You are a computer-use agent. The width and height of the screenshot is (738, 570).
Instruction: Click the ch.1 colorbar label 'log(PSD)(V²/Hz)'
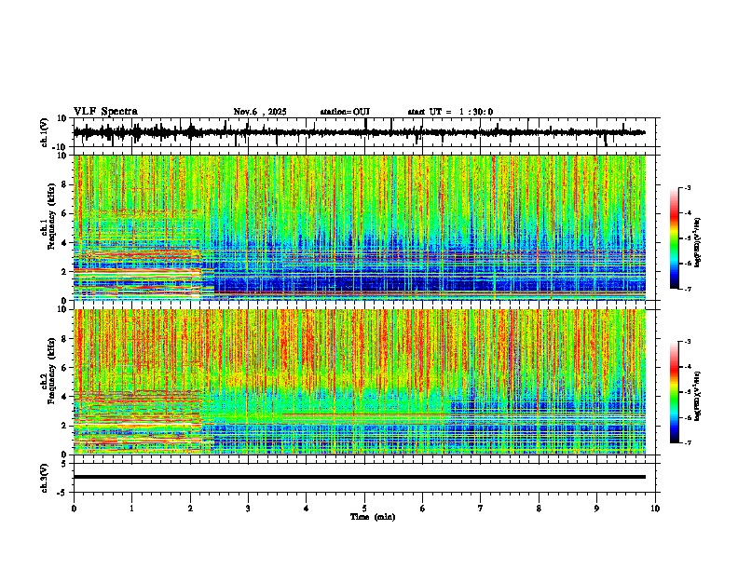(x=697, y=242)
